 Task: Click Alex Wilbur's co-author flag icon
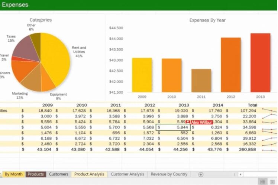188,122
